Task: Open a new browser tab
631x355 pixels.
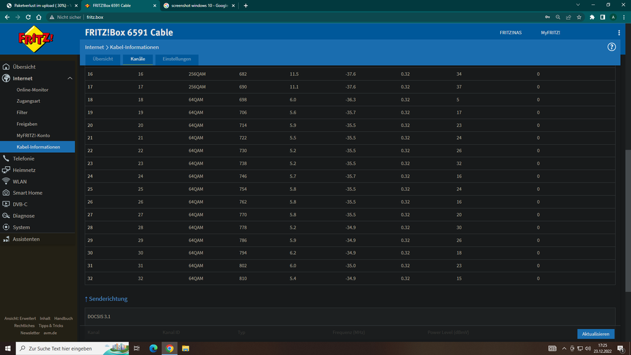Action: 246,6
